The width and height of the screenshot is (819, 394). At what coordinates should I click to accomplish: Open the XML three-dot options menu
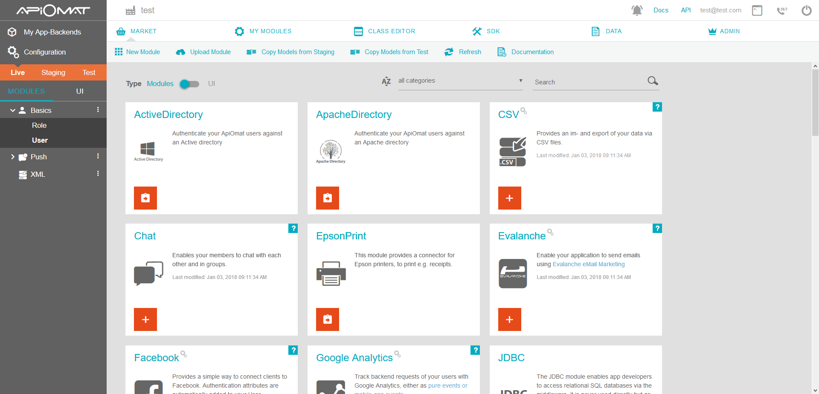tap(98, 174)
